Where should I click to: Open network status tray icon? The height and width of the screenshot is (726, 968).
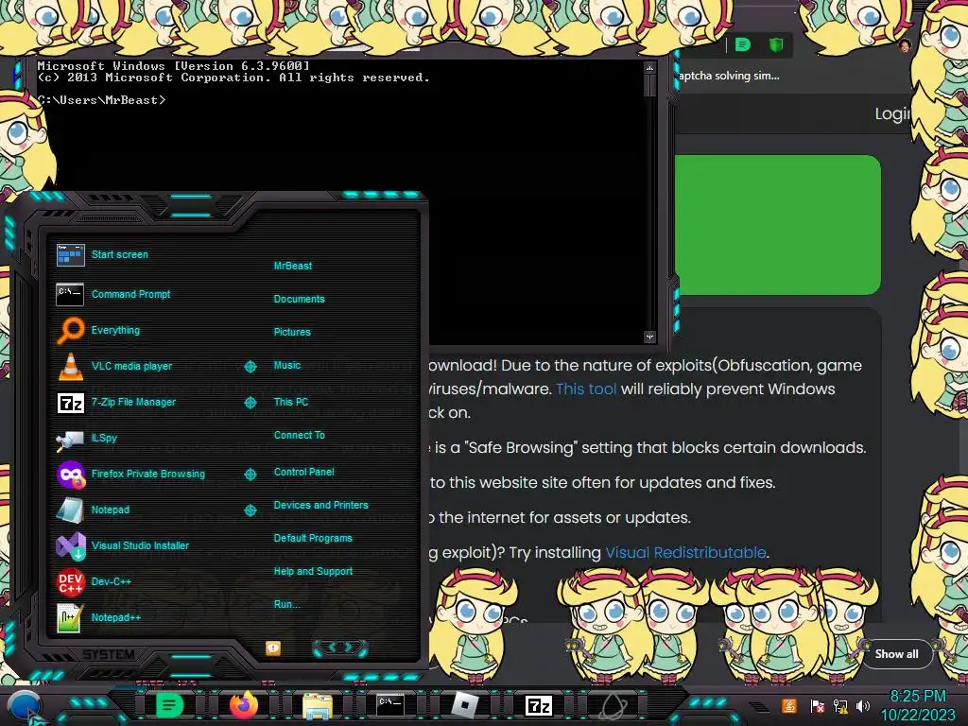tap(840, 705)
